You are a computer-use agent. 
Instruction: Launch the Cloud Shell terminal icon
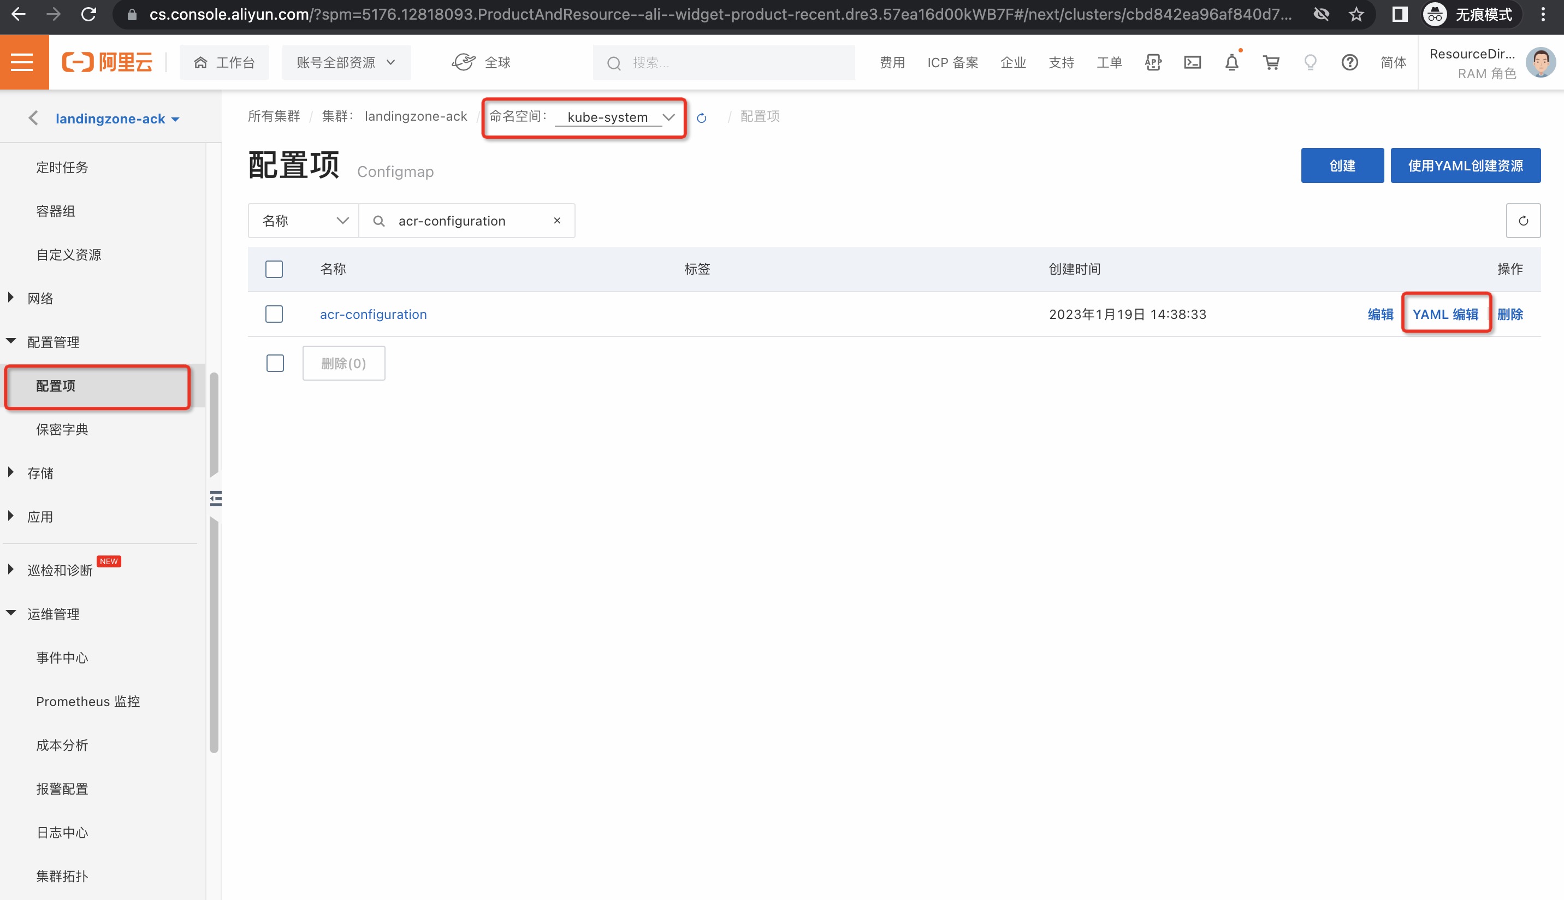coord(1192,62)
